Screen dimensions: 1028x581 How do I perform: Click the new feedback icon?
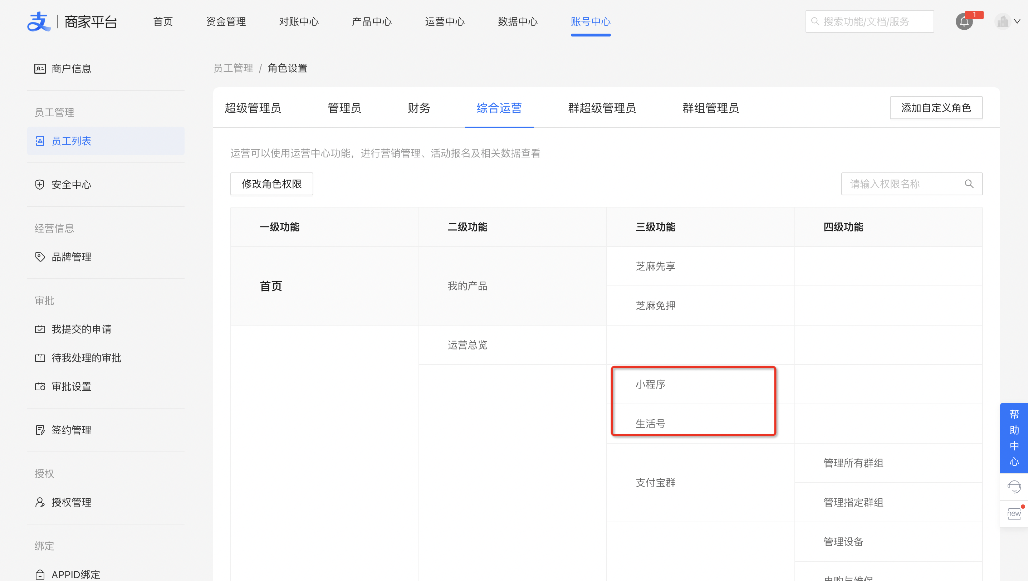(1014, 514)
